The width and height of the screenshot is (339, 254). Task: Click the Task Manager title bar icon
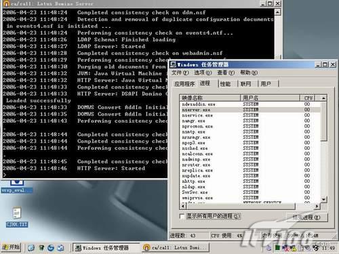[x=174, y=64]
